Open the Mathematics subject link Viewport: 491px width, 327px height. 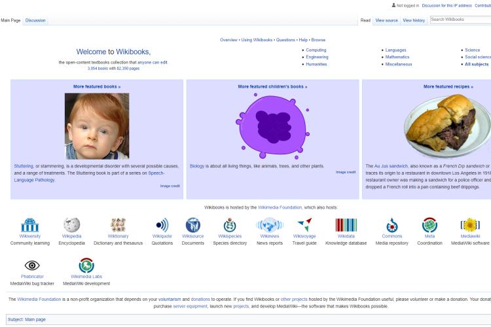[x=397, y=57]
